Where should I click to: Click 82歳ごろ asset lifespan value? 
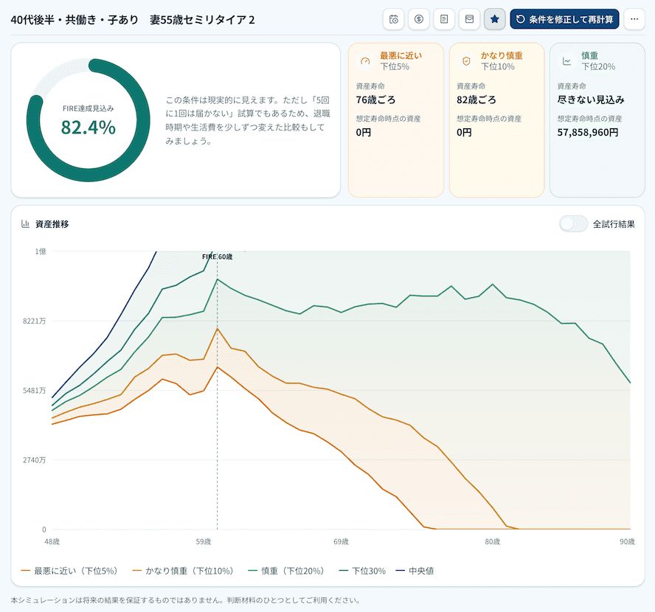coord(476,100)
